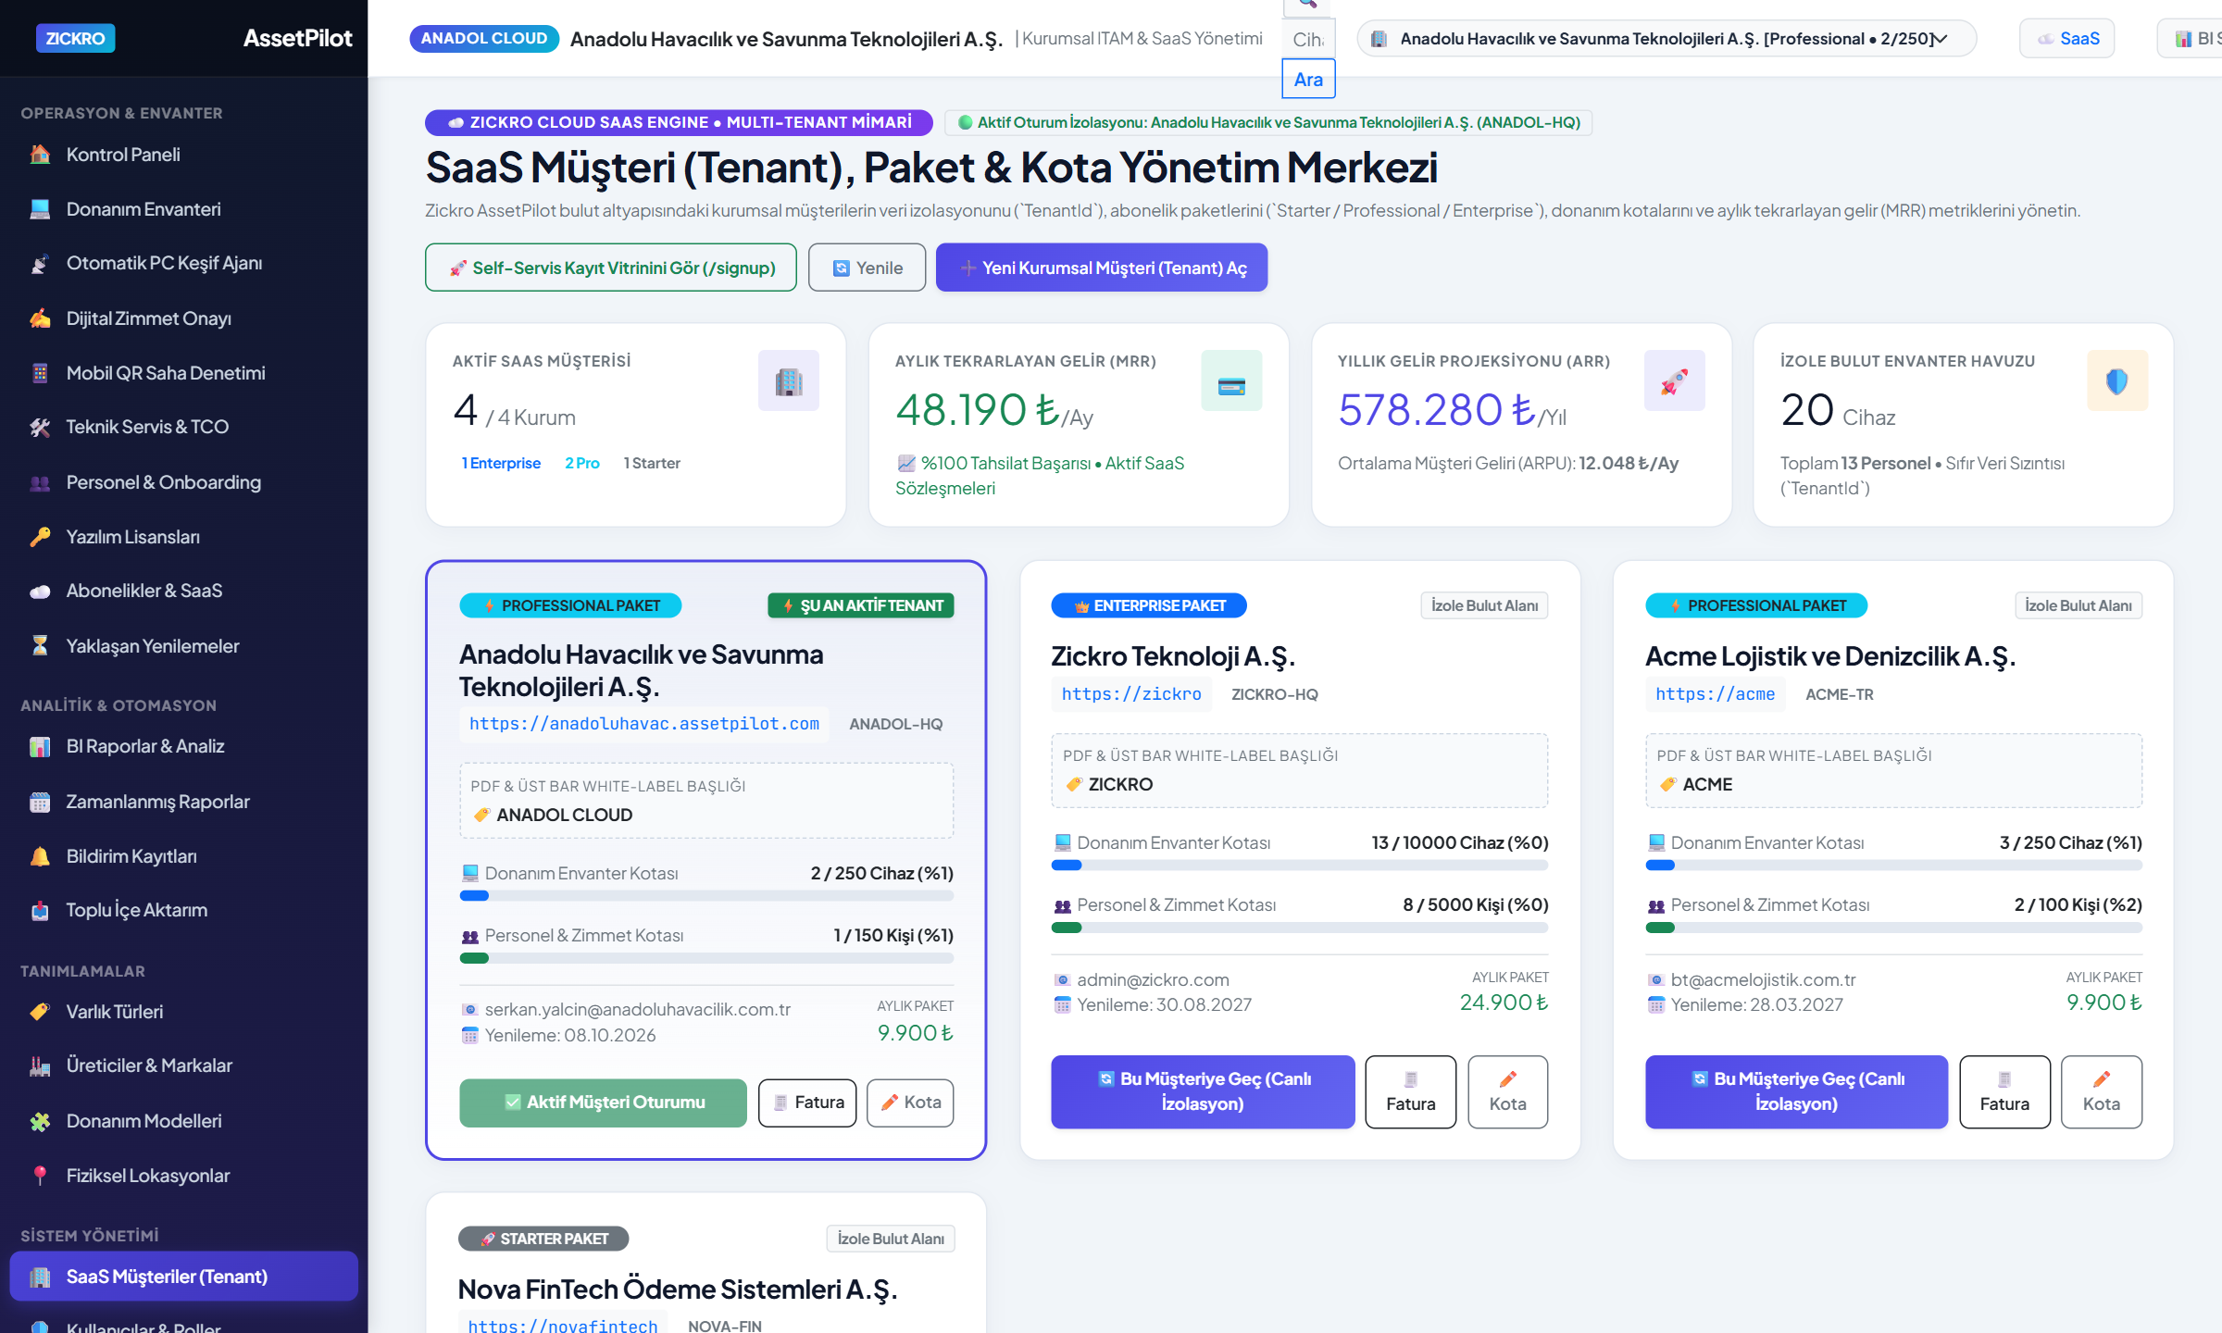Click Mobil QR Saha Denetimi icon

pyautogui.click(x=40, y=373)
